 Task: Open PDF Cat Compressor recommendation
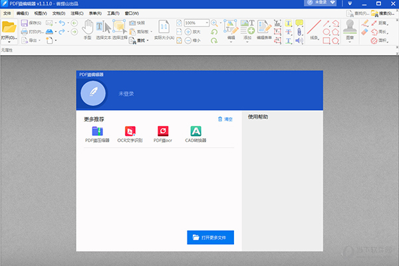[x=97, y=135]
